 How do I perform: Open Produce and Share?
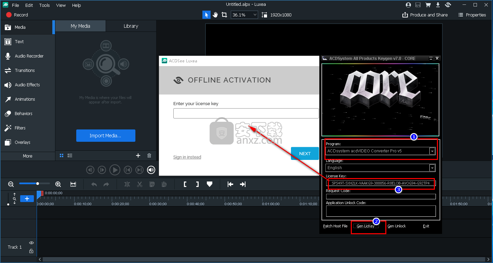click(x=425, y=15)
